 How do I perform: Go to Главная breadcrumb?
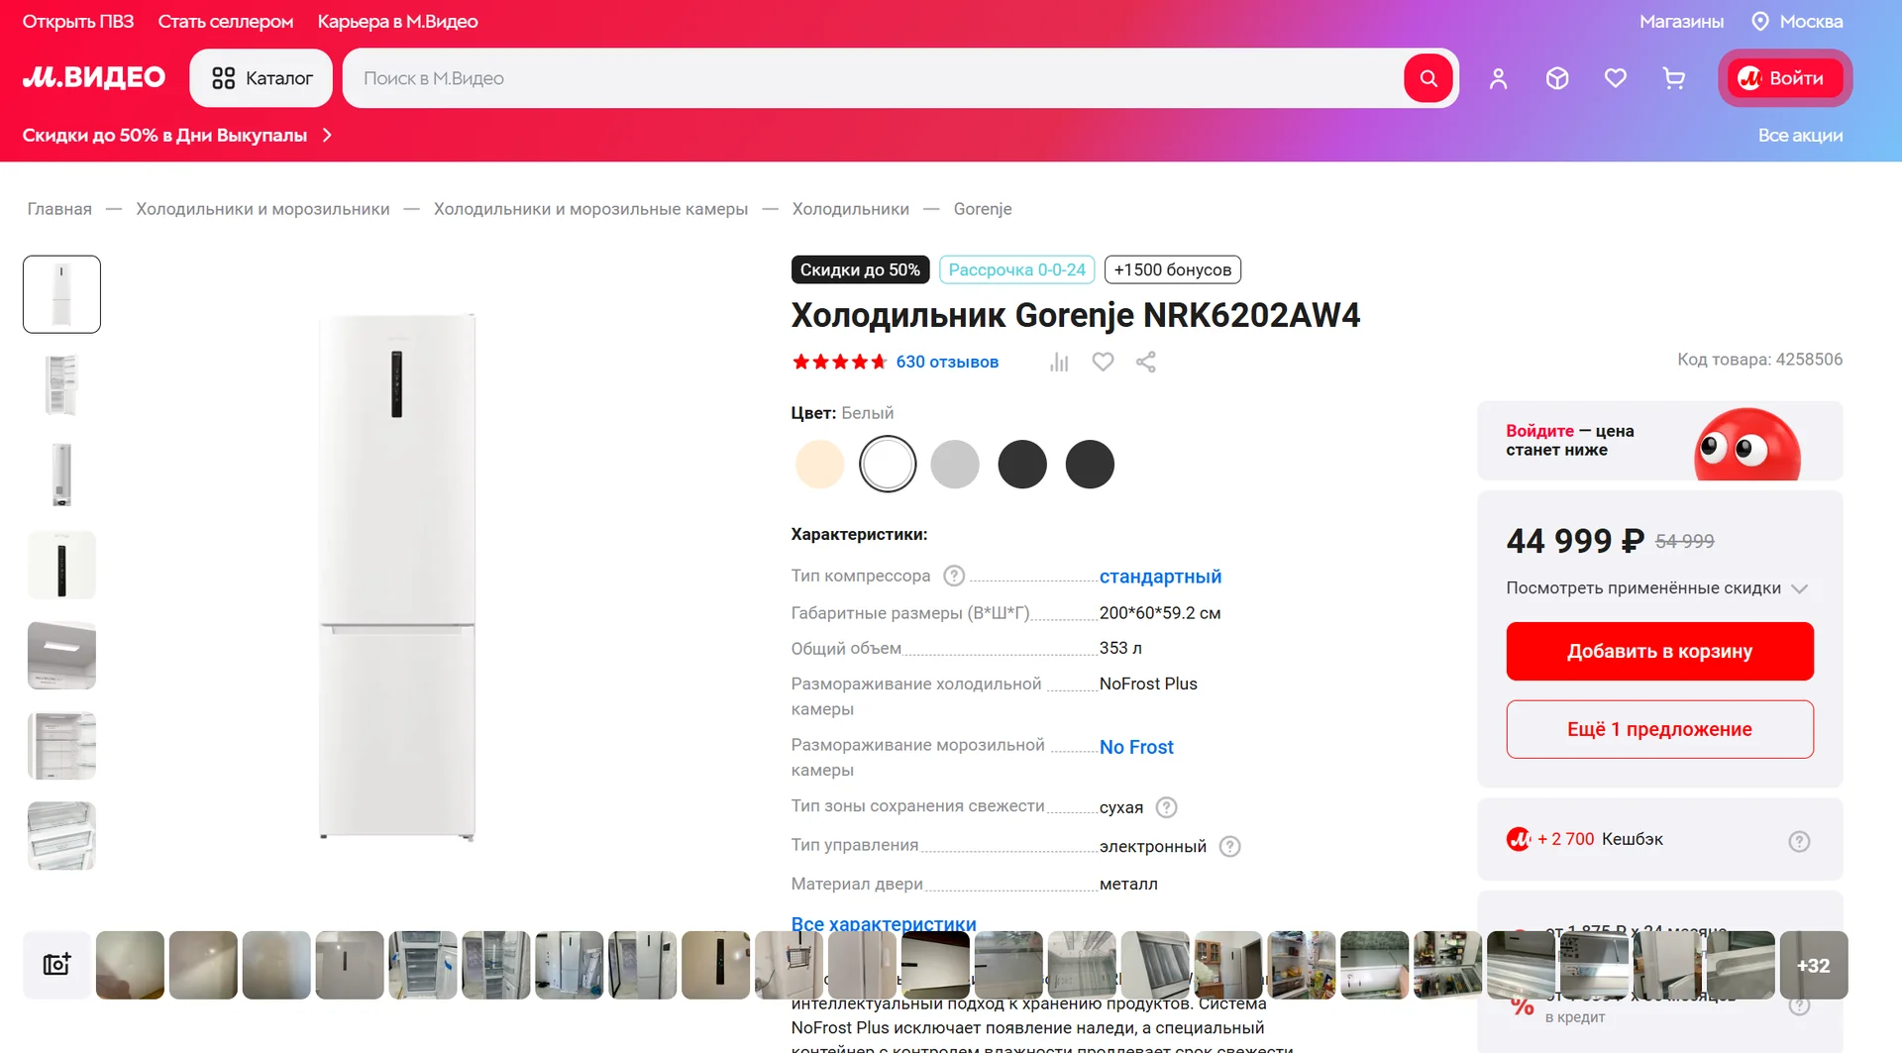pos(59,209)
